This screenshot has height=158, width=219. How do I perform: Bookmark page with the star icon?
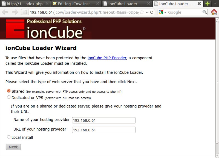(x=142, y=12)
